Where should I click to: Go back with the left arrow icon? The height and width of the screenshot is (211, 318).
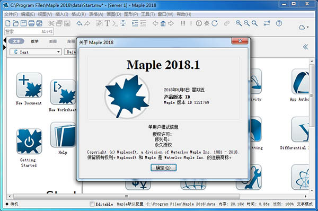tap(155, 23)
